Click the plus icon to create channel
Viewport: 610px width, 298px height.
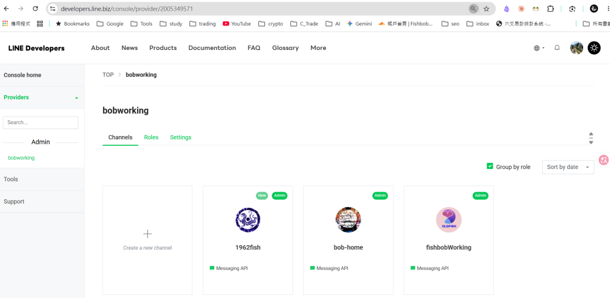[x=148, y=234]
